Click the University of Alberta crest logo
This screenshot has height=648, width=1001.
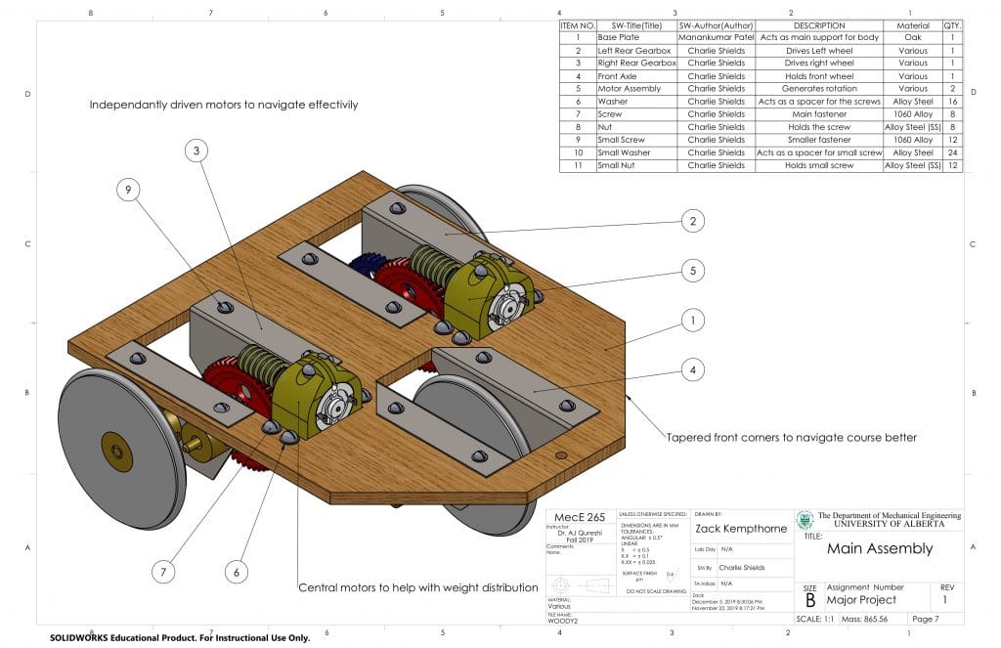point(805,521)
